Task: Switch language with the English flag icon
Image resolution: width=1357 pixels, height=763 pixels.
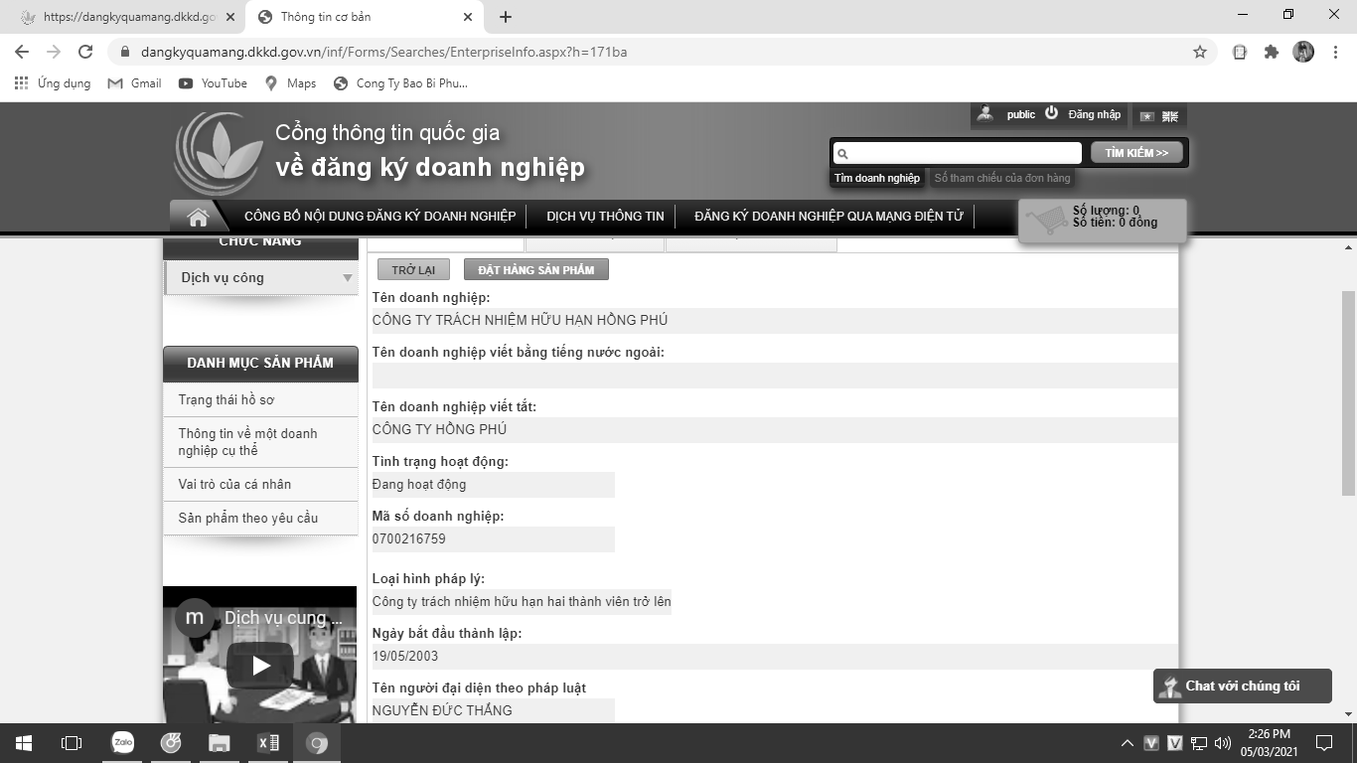Action: (1170, 116)
